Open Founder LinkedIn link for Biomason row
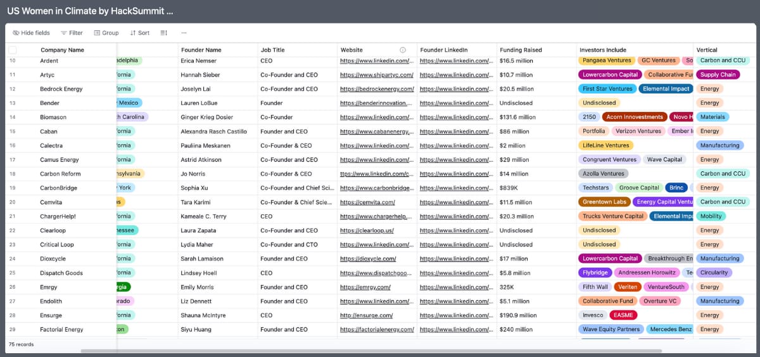 [457, 117]
